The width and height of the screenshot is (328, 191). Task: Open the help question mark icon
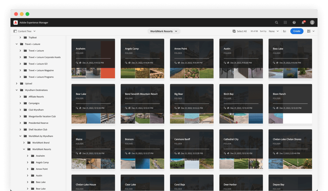tap(294, 22)
